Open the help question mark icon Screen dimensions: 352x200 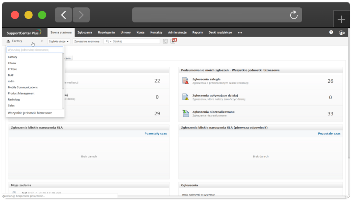[x=331, y=32]
